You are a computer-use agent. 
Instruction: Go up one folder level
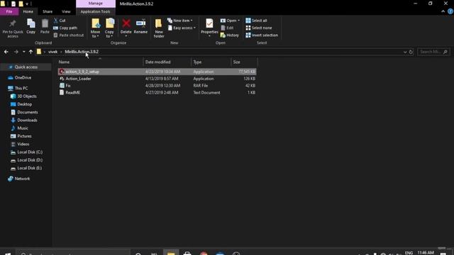(x=31, y=52)
